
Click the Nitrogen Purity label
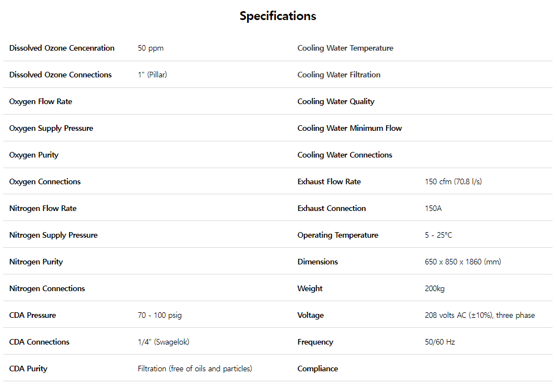tap(36, 262)
